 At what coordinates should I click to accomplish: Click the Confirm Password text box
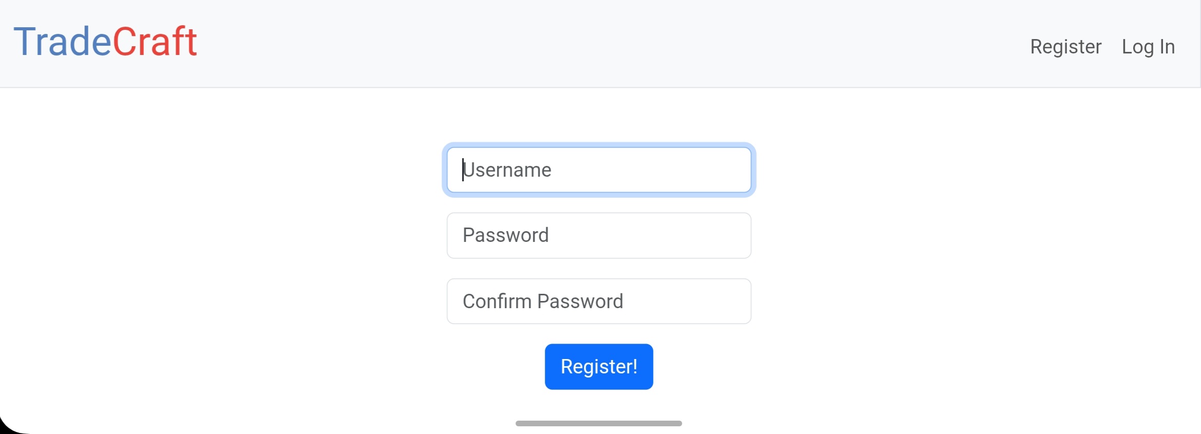click(598, 301)
